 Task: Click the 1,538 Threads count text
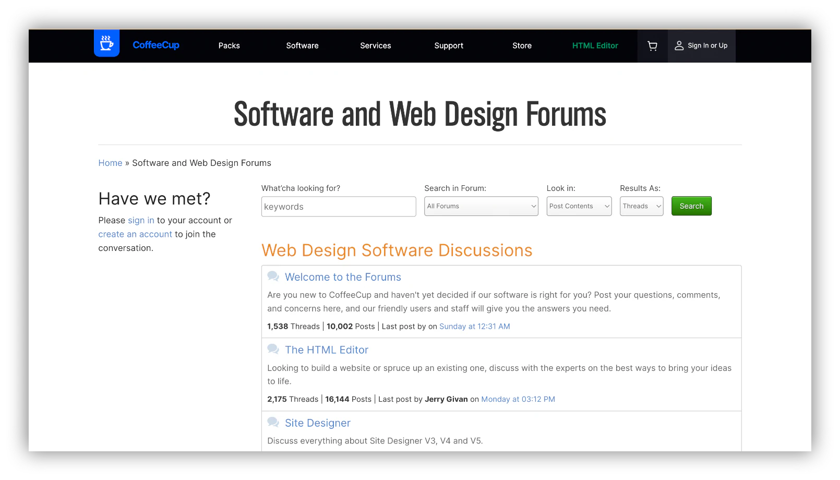click(294, 327)
